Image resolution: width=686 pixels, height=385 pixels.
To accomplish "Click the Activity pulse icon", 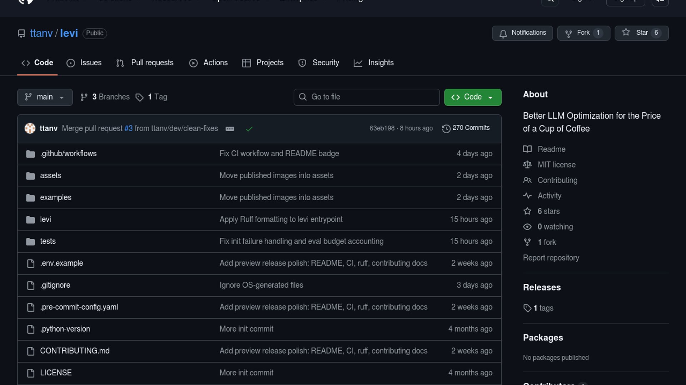I will point(527,196).
